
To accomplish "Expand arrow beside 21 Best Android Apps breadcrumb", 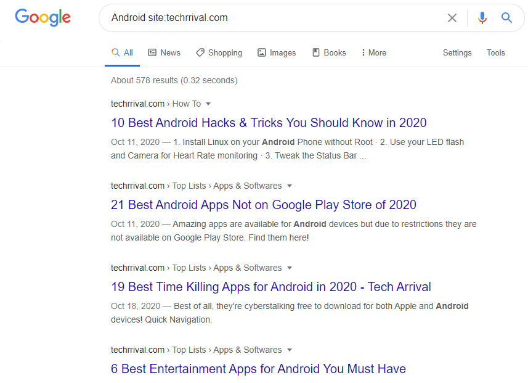I will [x=289, y=186].
